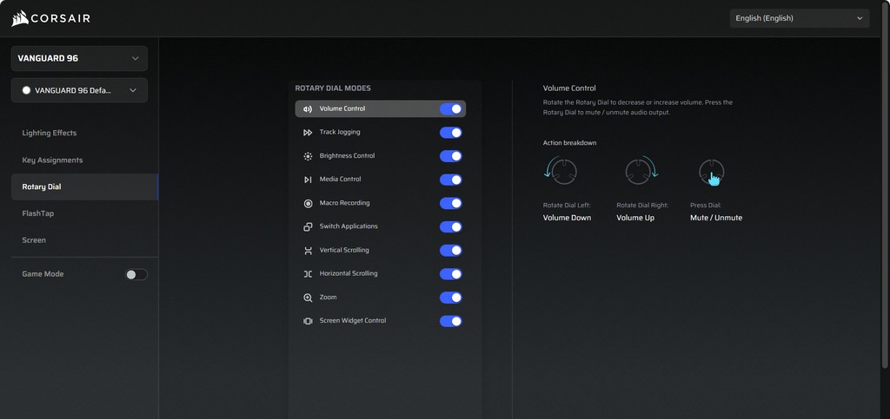Expand the VANGUARD 96 Default profile selector
The image size is (890, 419).
click(x=79, y=90)
